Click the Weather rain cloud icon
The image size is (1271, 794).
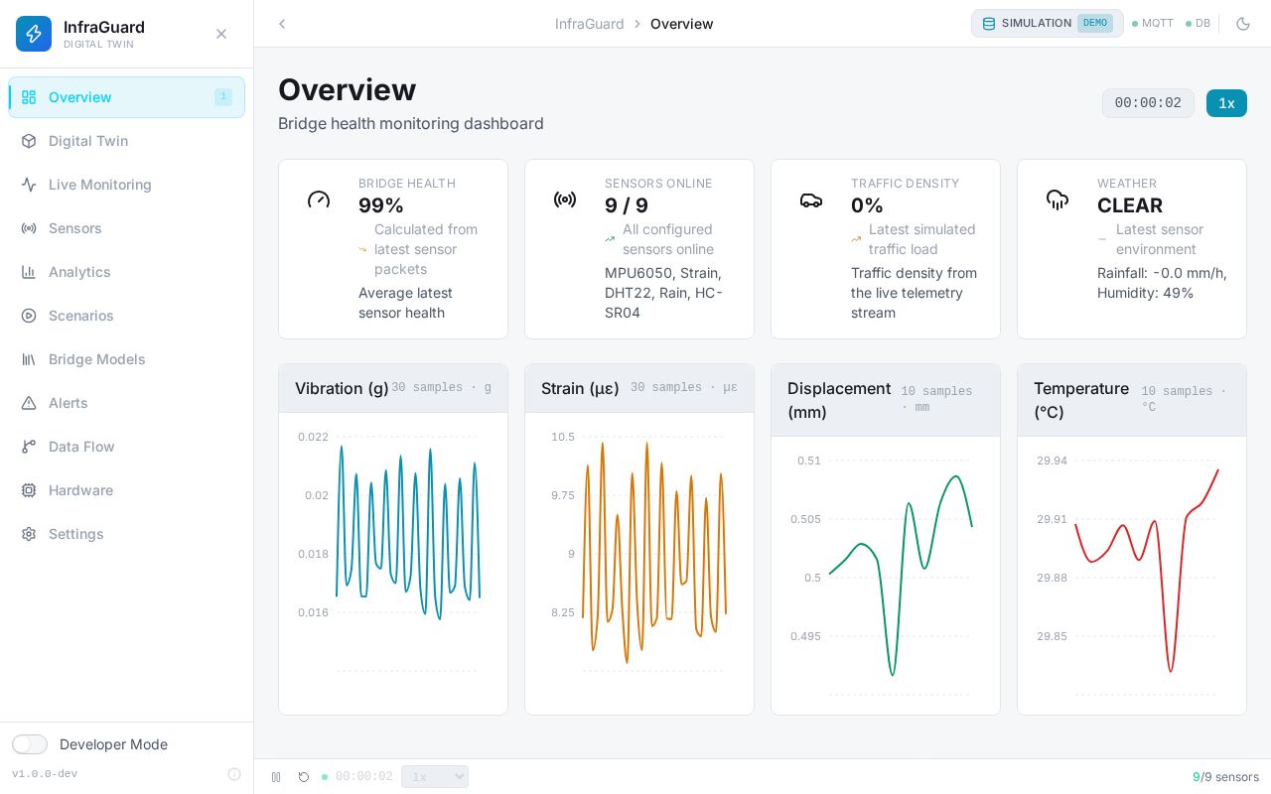tap(1058, 199)
